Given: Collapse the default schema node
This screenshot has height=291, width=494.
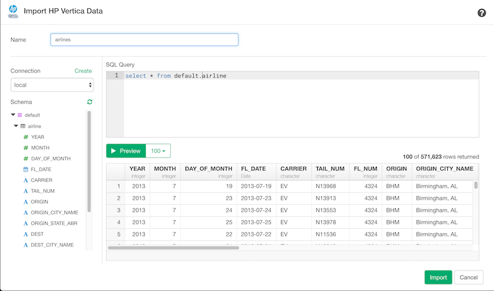Looking at the screenshot, I should click(13, 115).
